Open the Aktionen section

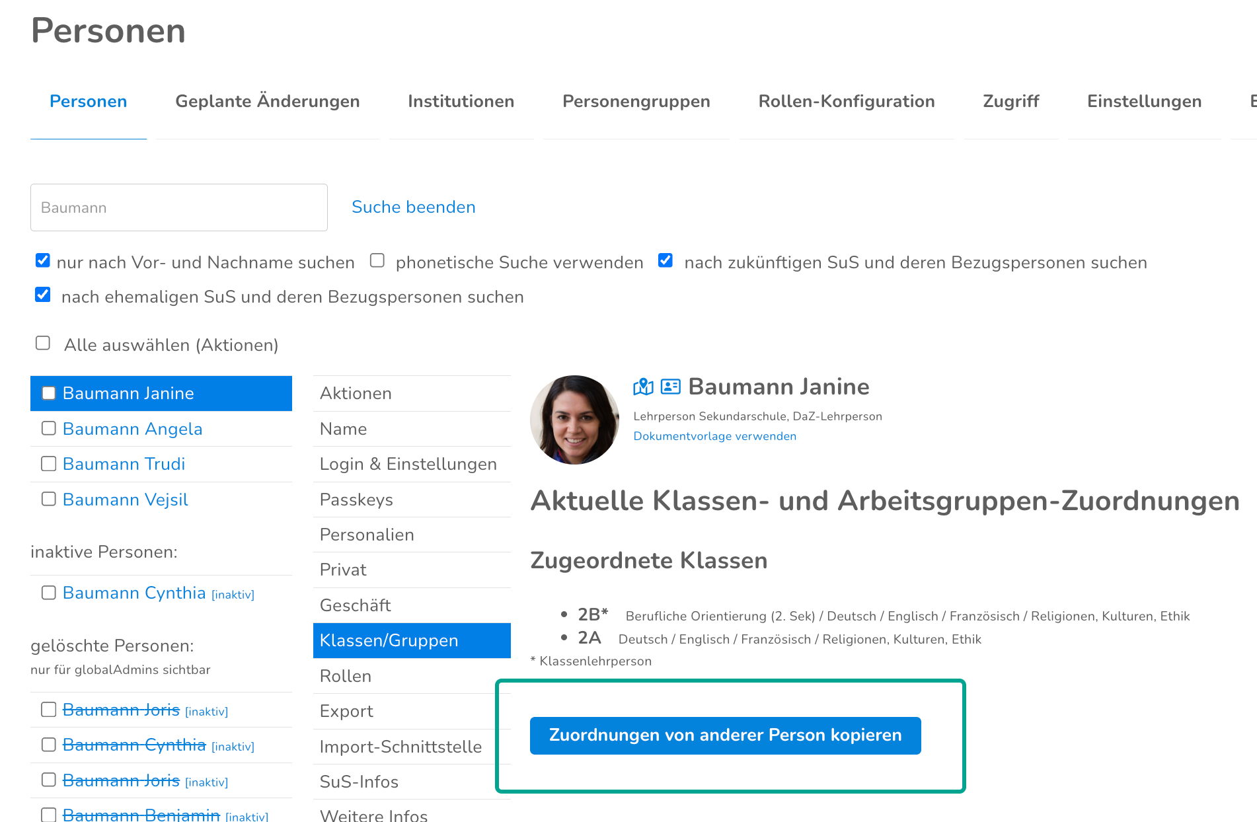point(412,393)
